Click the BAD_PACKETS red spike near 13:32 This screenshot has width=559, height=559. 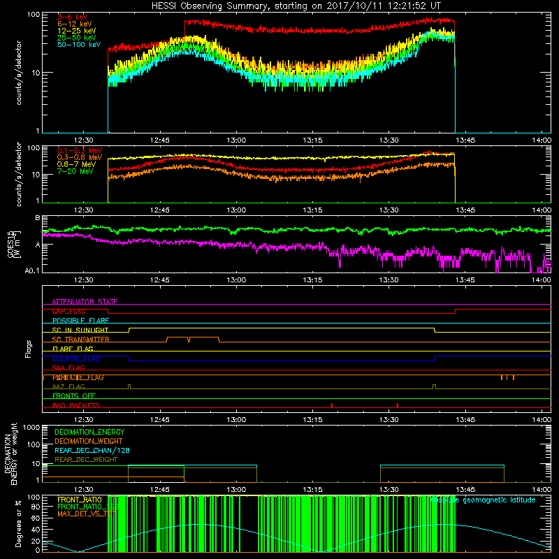click(x=398, y=405)
